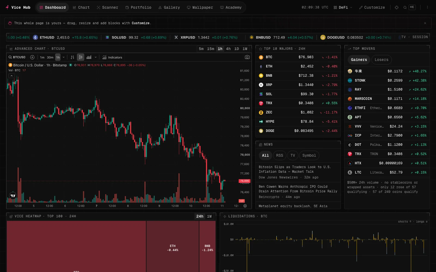Viewport: 436px width, 272px height.
Task: Click the Vice Hub logo
Action: click(x=18, y=7)
